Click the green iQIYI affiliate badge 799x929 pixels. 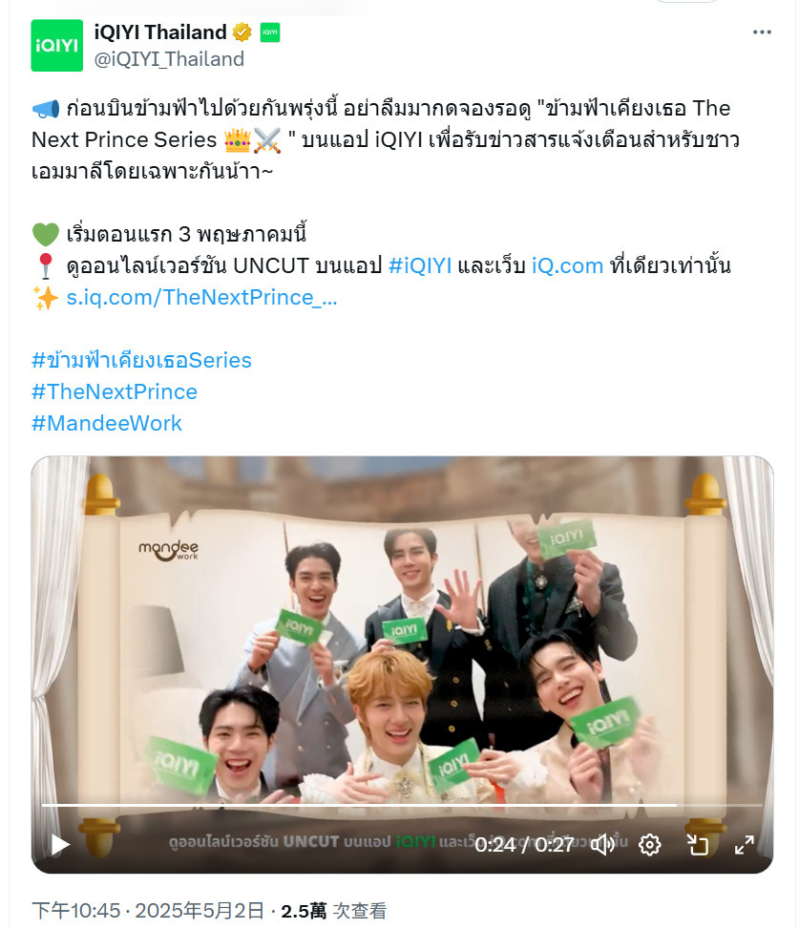pos(270,32)
